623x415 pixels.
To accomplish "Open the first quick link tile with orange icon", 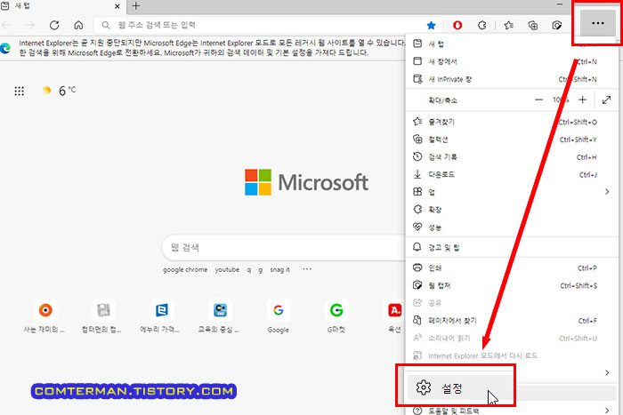I will [44, 316].
